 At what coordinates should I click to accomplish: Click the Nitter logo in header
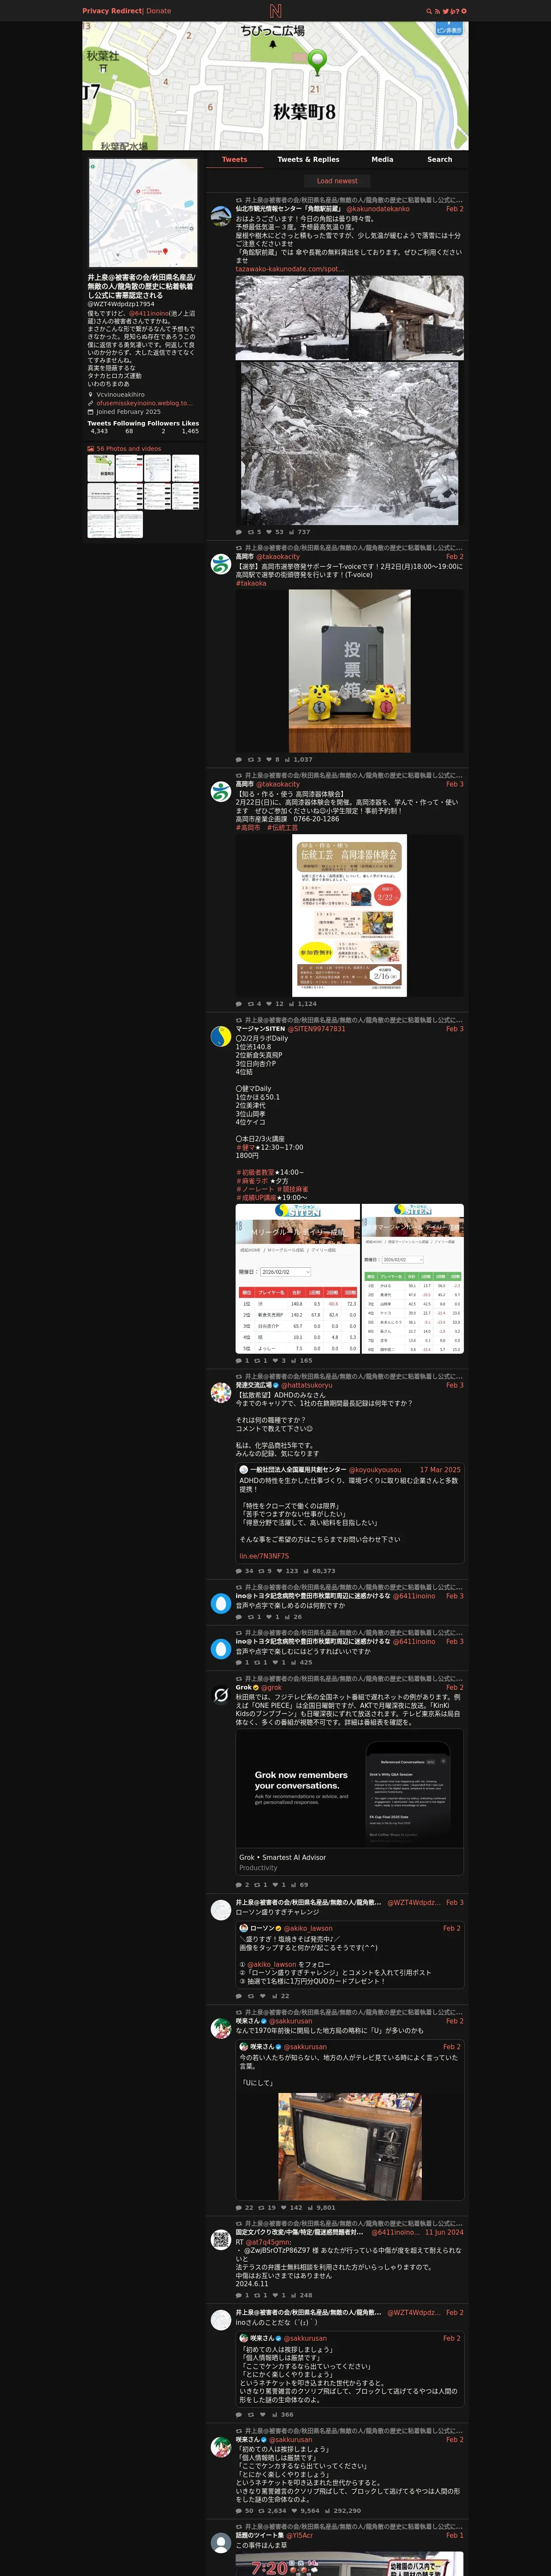[275, 11]
